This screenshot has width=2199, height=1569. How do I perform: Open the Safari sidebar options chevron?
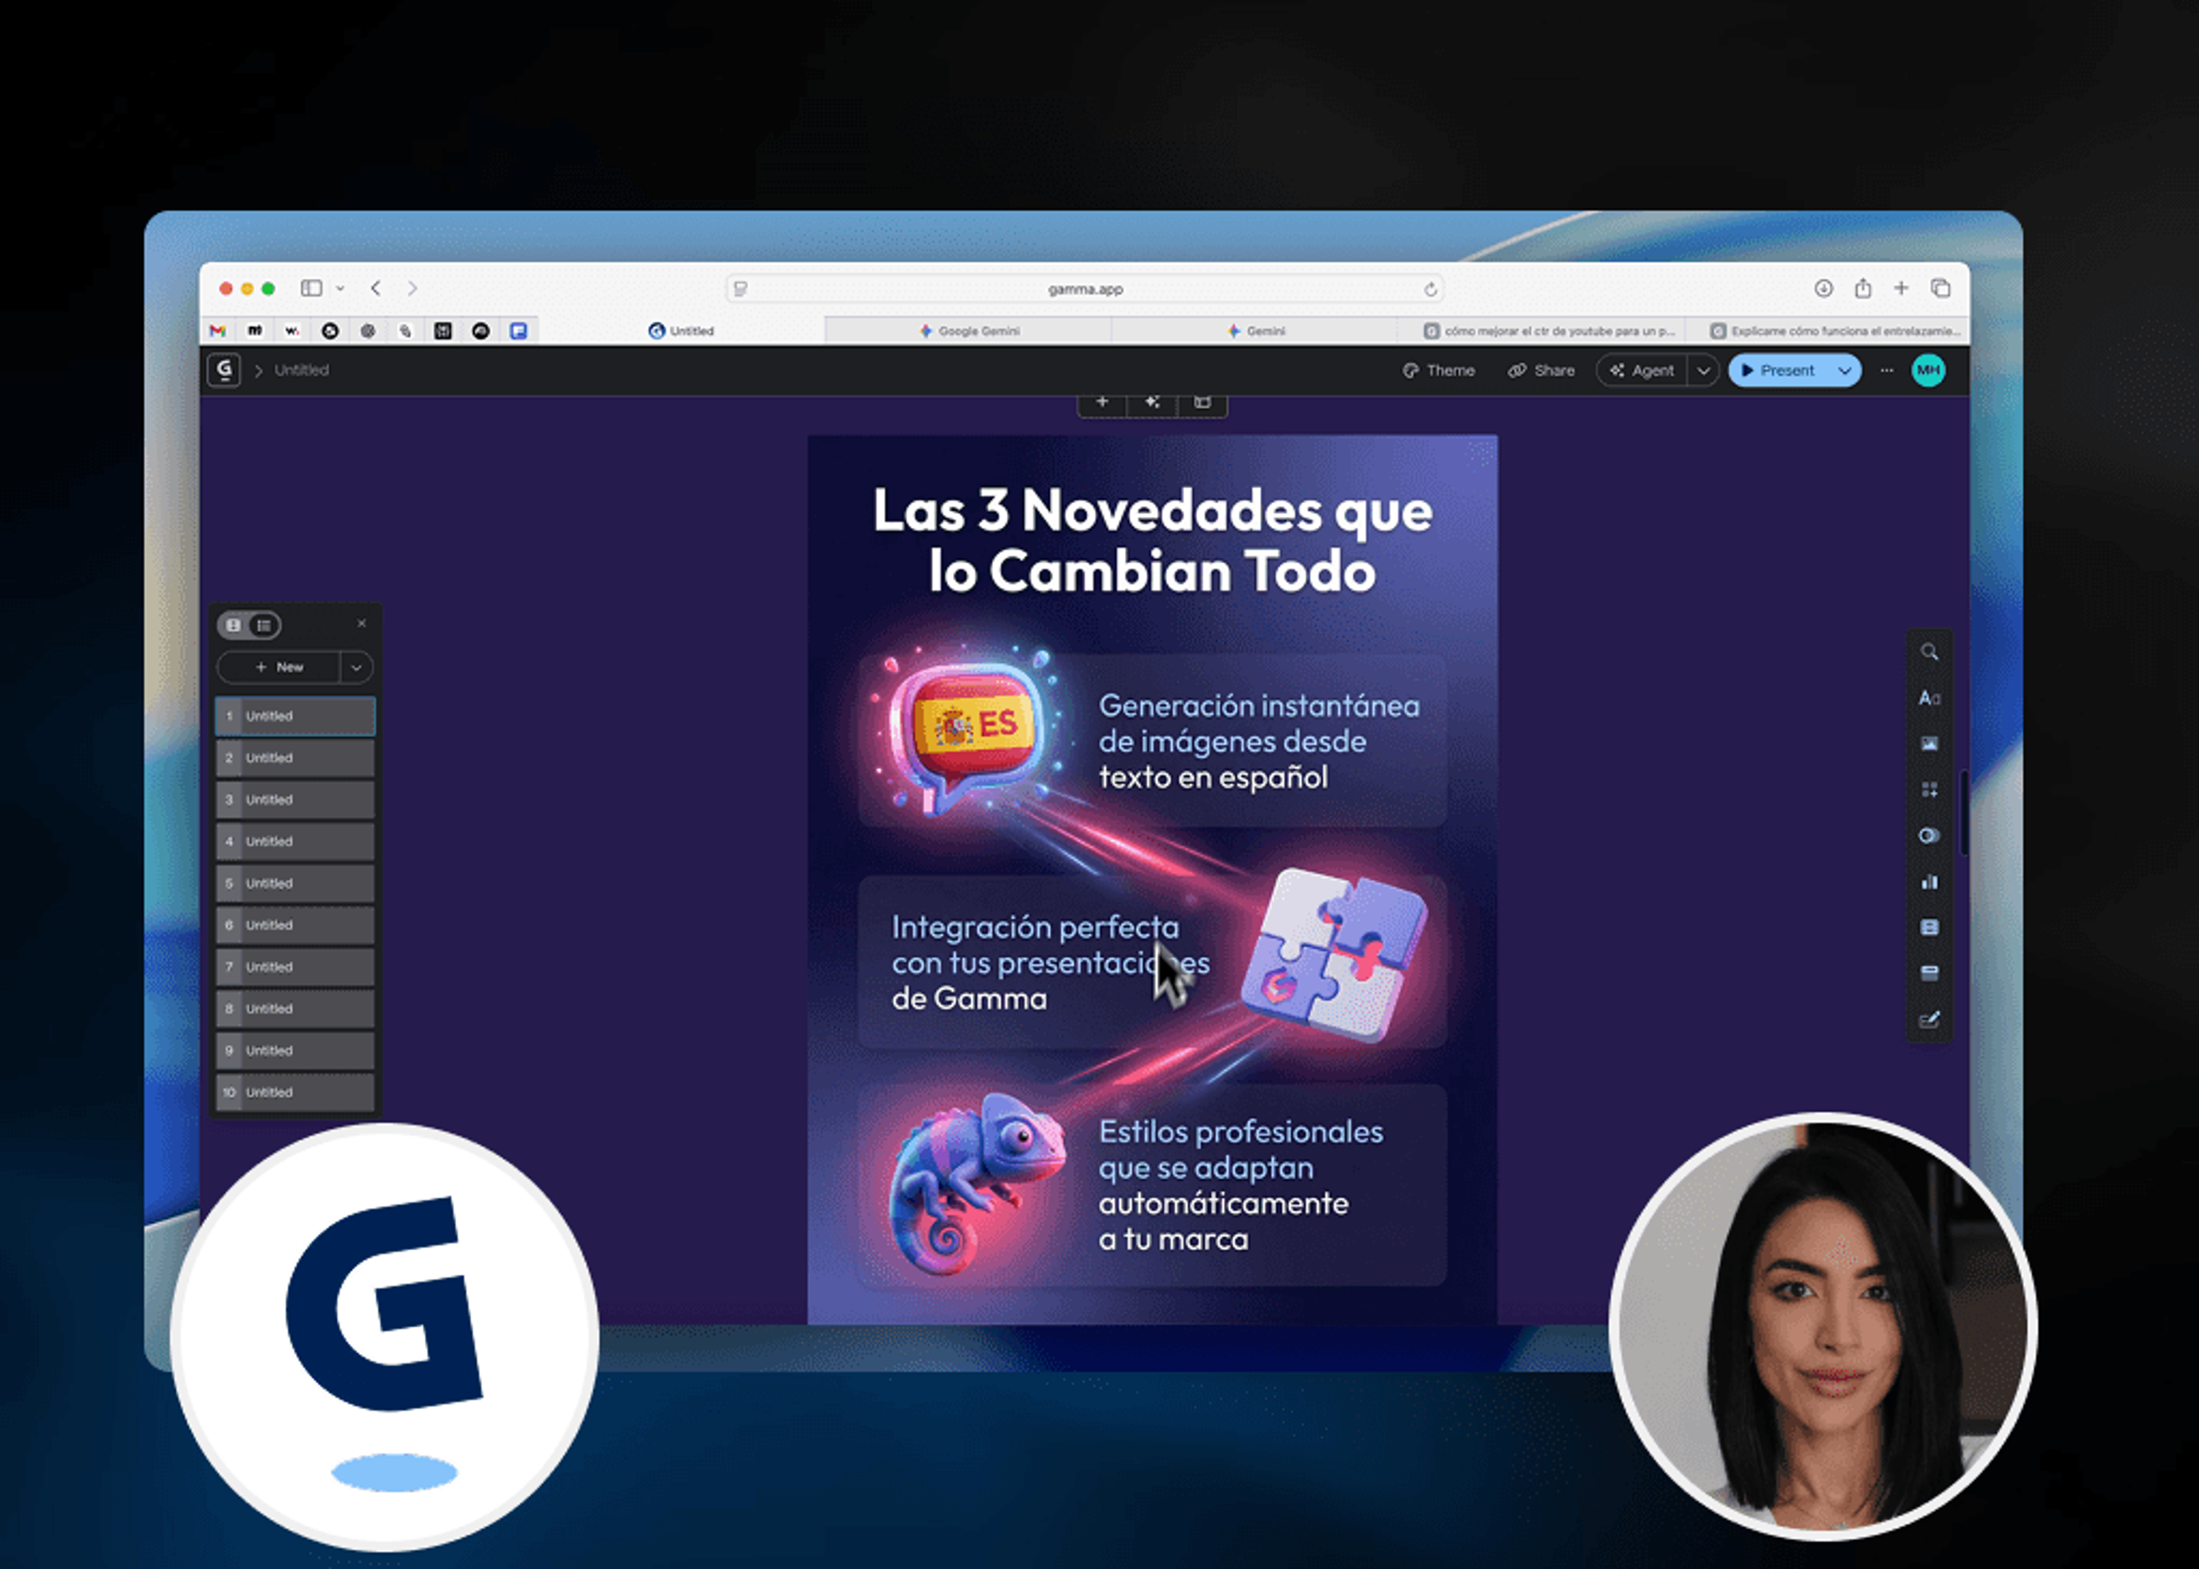coord(340,288)
